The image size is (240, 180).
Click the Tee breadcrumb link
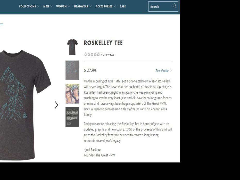point(1,24)
